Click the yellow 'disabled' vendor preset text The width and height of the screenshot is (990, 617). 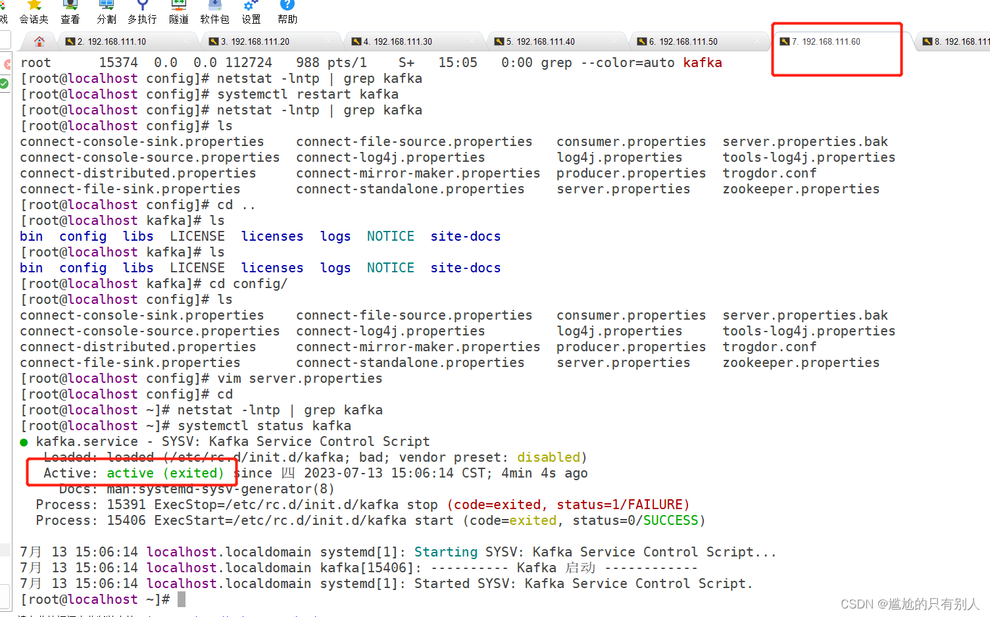pos(549,457)
